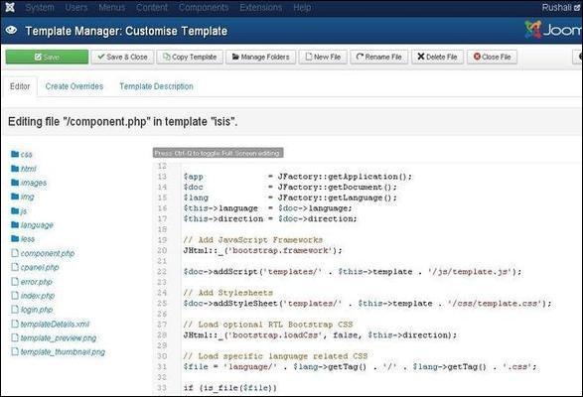The image size is (583, 397).
Task: Open the js folder icon
Action: (x=15, y=210)
